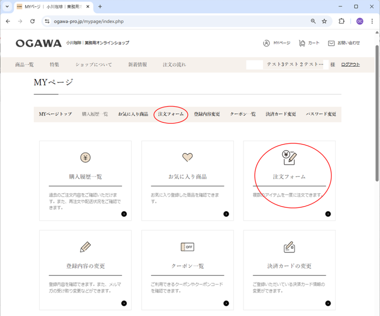Click the OFF coupon ticket icon

(x=187, y=247)
